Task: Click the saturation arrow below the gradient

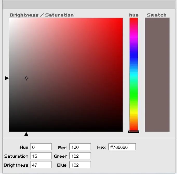Action: pos(26,134)
